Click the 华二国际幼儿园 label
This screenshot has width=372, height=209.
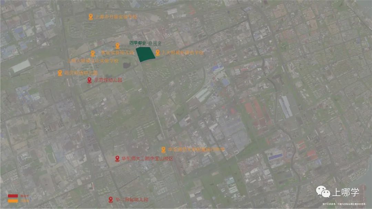132,199
